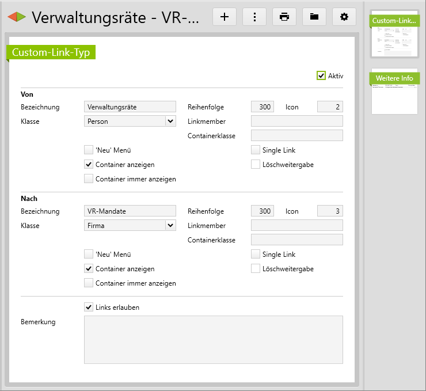The height and width of the screenshot is (391, 426).
Task: Click the printer icon in toolbar
Action: 284,17
